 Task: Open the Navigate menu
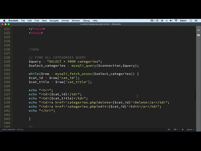click(54, 20)
